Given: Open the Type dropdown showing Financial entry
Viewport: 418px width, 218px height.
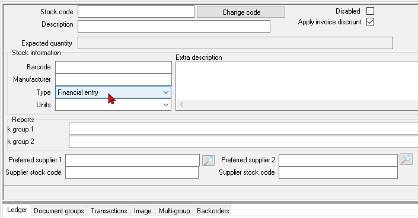Looking at the screenshot, I should [x=113, y=92].
